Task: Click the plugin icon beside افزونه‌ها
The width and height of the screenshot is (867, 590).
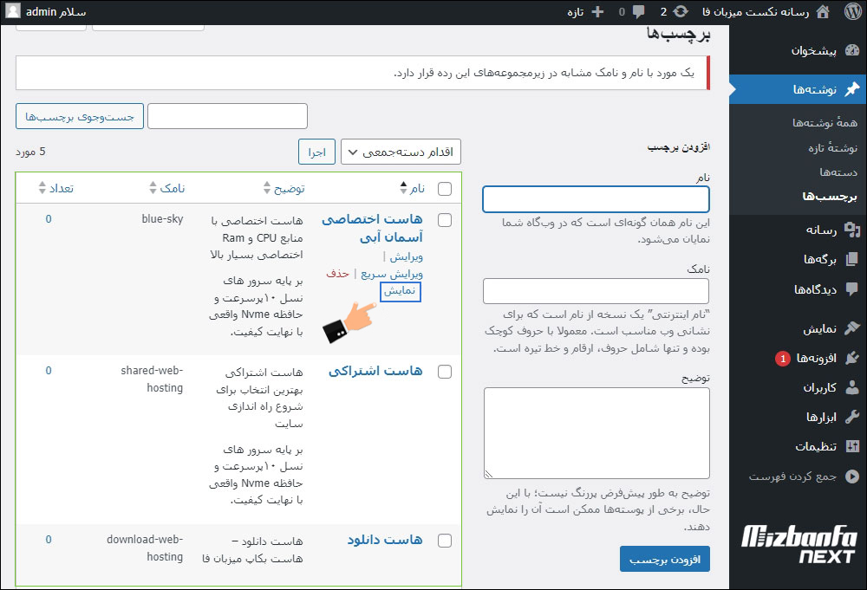Action: 852,358
